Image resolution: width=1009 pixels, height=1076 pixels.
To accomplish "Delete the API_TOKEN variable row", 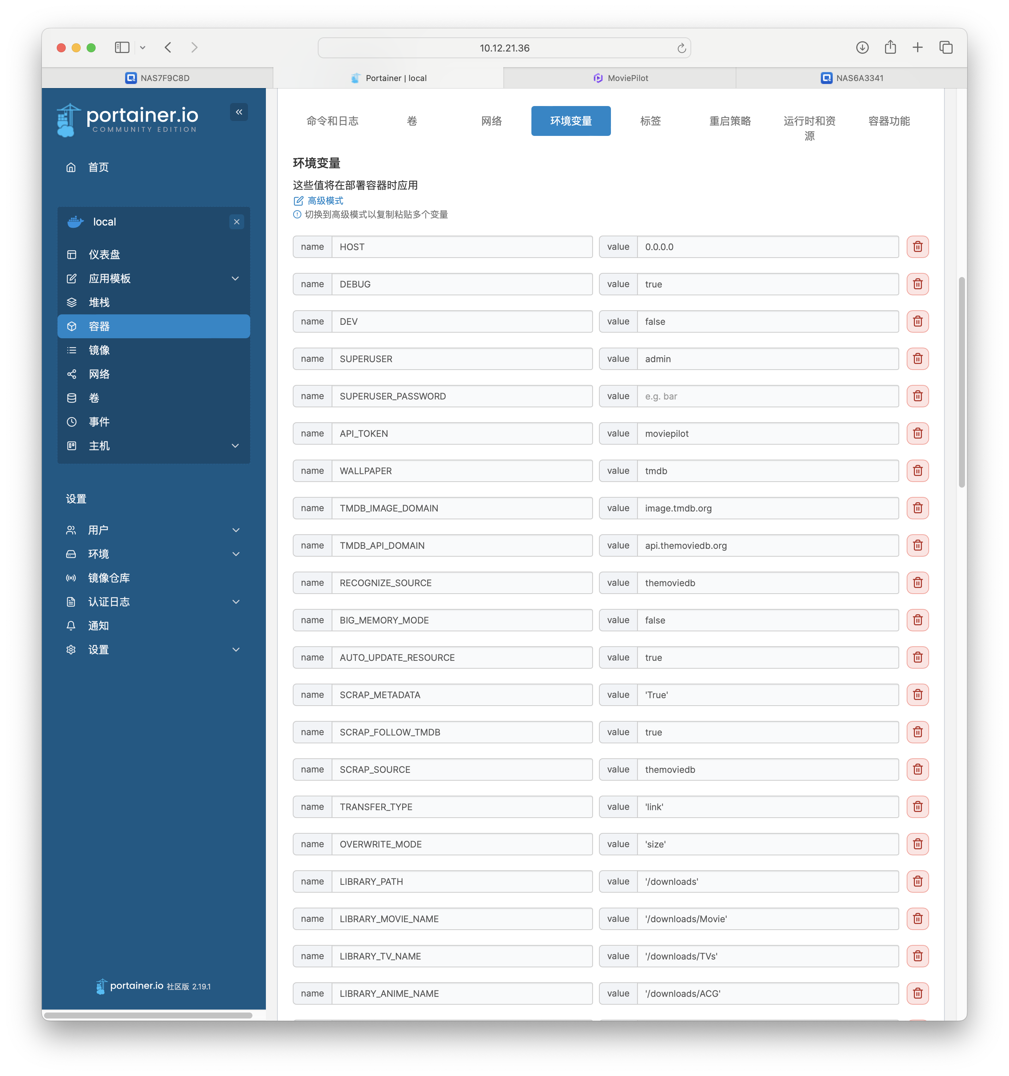I will (917, 433).
